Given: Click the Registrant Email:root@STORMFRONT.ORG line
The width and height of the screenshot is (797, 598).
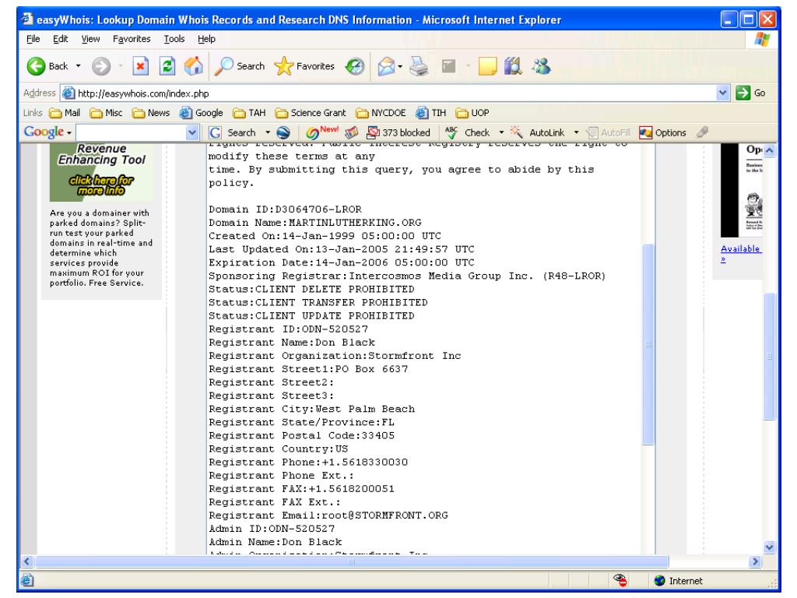Looking at the screenshot, I should [x=328, y=515].
